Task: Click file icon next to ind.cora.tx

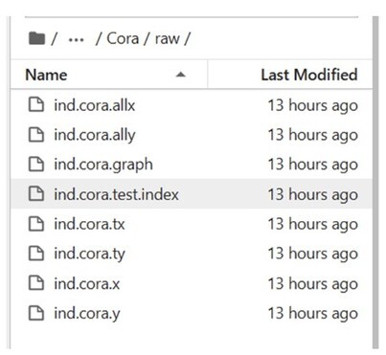Action: (36, 224)
